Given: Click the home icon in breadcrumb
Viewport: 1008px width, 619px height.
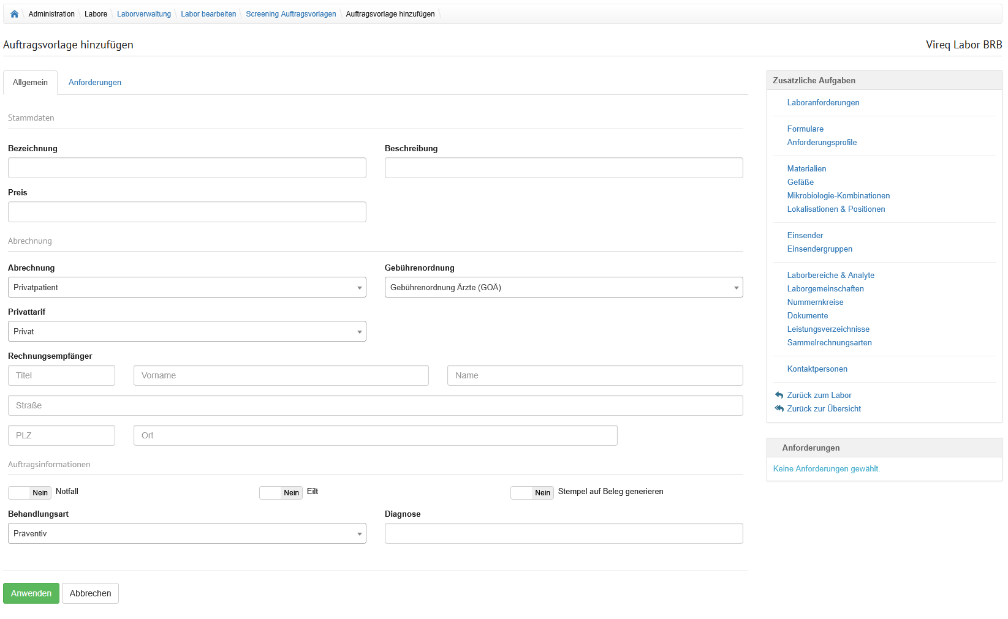Looking at the screenshot, I should click(14, 14).
